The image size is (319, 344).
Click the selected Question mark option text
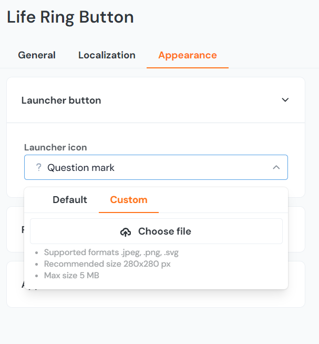(x=81, y=168)
